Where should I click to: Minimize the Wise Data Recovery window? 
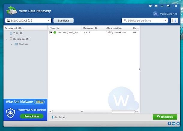pyautogui.click(x=162, y=6)
